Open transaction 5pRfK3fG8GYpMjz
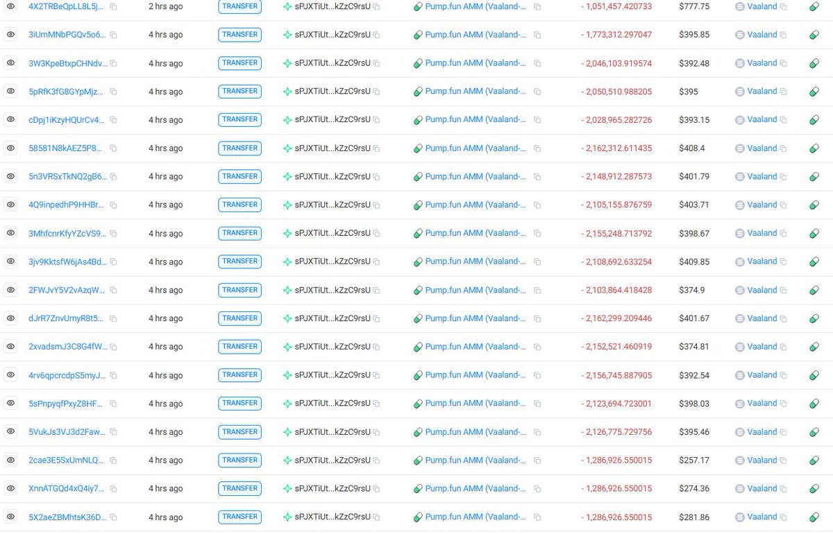The height and width of the screenshot is (534, 833). point(66,92)
